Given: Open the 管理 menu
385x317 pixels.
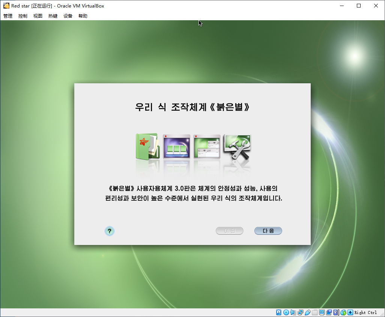Looking at the screenshot, I should (x=8, y=16).
